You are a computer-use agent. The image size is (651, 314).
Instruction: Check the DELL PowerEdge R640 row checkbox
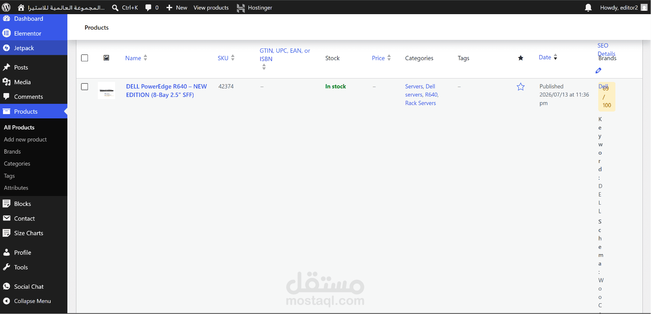point(85,87)
